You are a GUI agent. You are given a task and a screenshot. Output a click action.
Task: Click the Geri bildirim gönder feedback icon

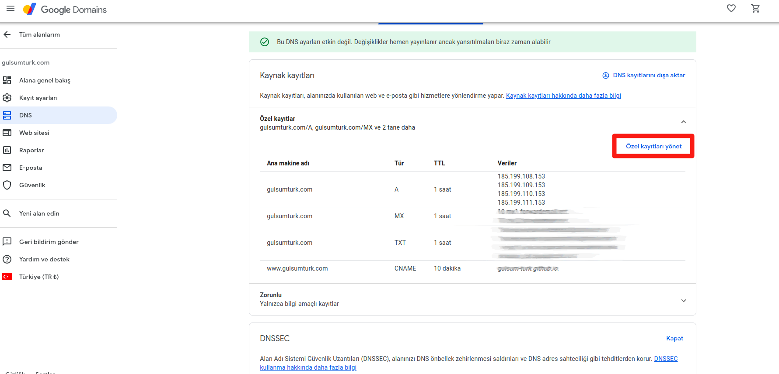tap(7, 242)
